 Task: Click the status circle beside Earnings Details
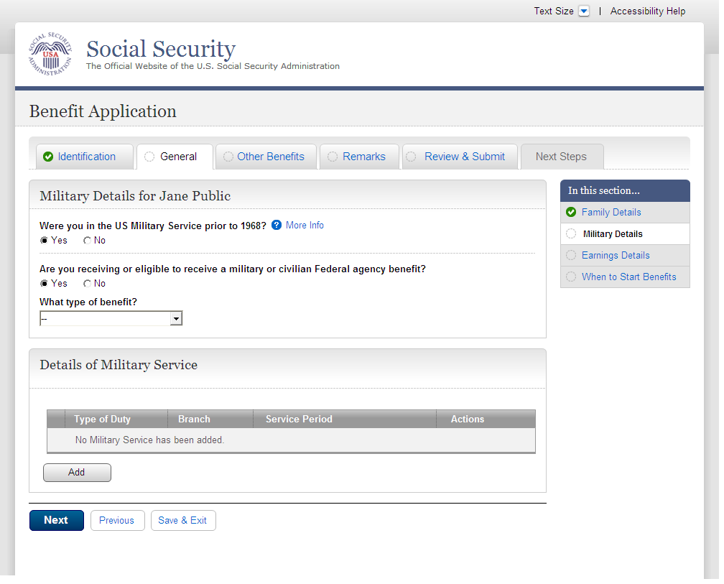tap(571, 255)
